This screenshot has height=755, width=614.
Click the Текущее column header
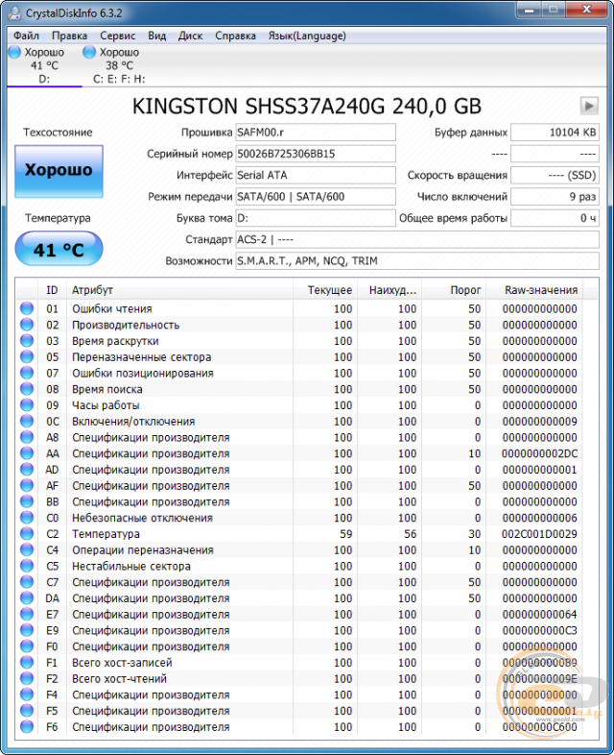[x=325, y=290]
